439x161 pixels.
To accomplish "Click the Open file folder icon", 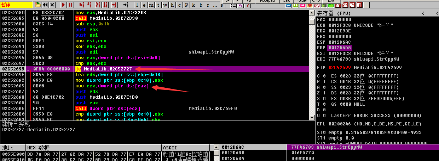I will [x=38, y=5].
